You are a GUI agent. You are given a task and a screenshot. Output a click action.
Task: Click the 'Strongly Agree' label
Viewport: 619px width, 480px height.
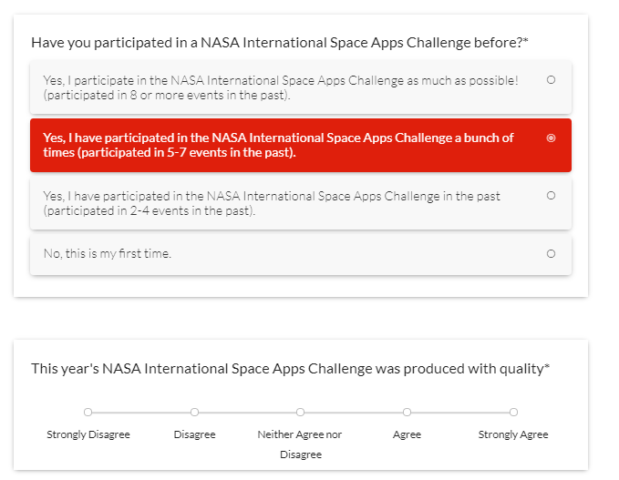[513, 434]
